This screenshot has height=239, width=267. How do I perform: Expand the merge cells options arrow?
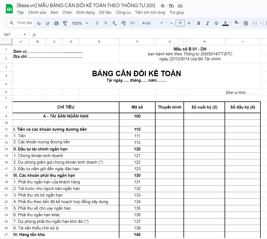point(260,23)
